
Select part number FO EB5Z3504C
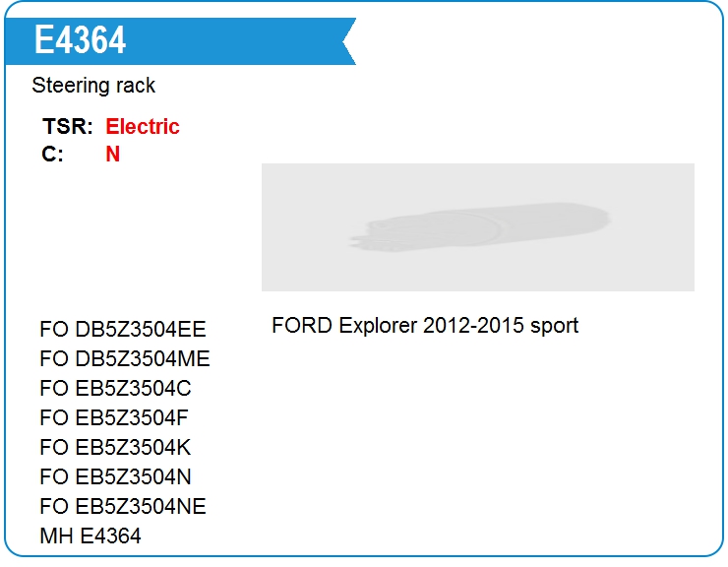pos(115,389)
